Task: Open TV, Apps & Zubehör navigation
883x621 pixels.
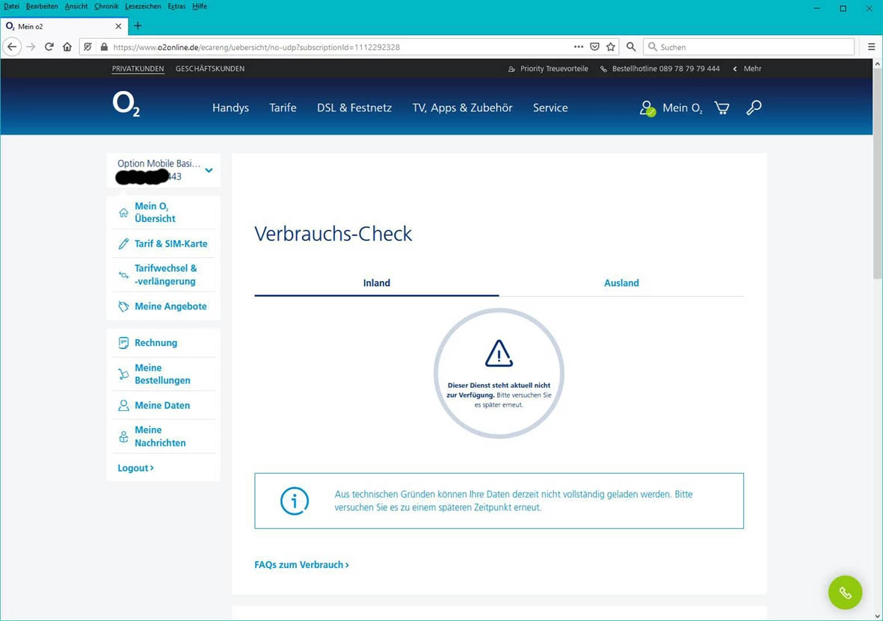Action: coord(462,108)
